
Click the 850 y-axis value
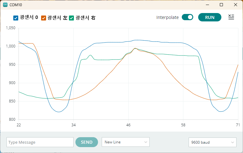(x=12, y=101)
